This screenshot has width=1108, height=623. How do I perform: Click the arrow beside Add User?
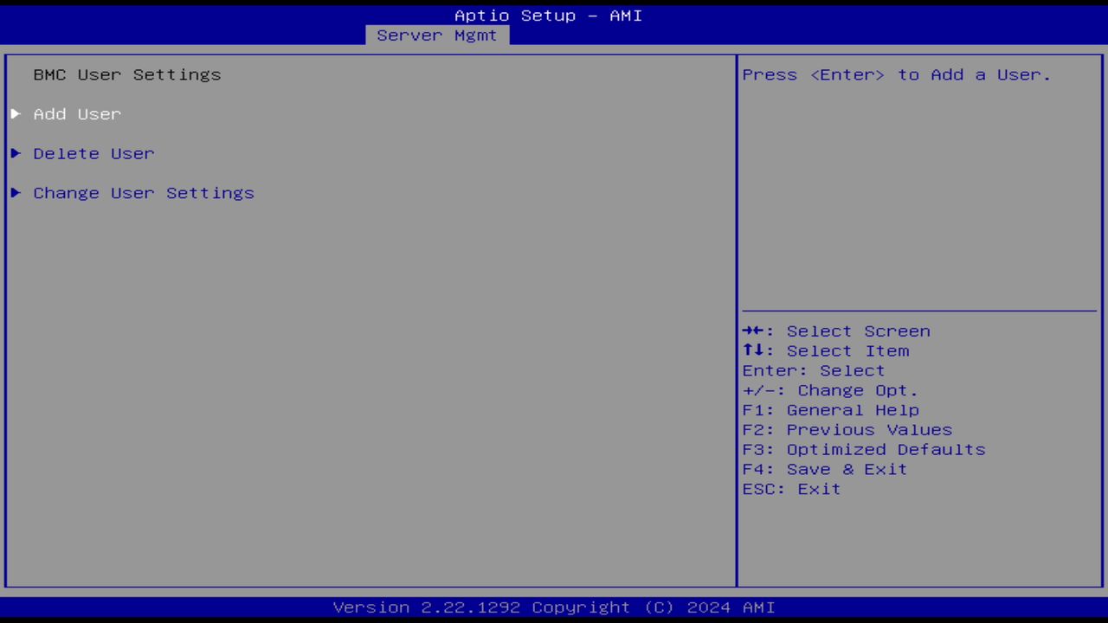[x=16, y=114]
